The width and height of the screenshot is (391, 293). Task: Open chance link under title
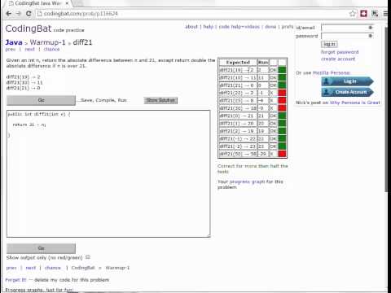pos(51,50)
